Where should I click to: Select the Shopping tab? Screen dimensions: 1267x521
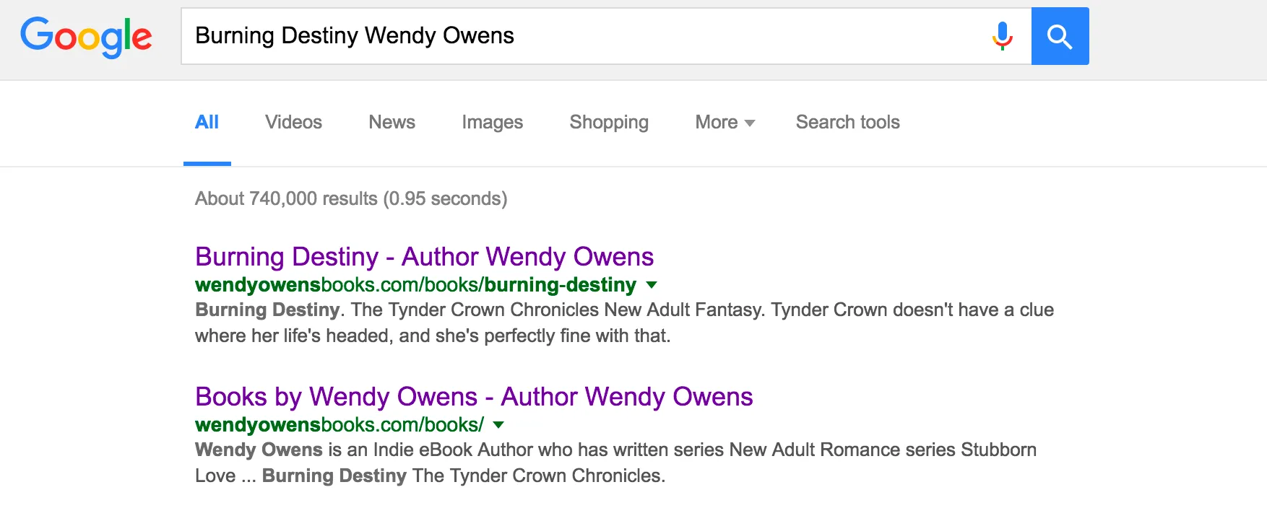pyautogui.click(x=609, y=123)
